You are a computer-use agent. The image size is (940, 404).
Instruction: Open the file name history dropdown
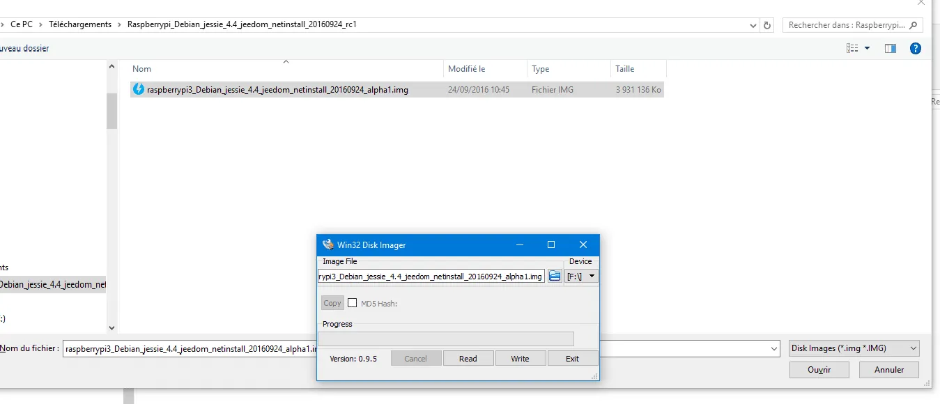tap(774, 348)
